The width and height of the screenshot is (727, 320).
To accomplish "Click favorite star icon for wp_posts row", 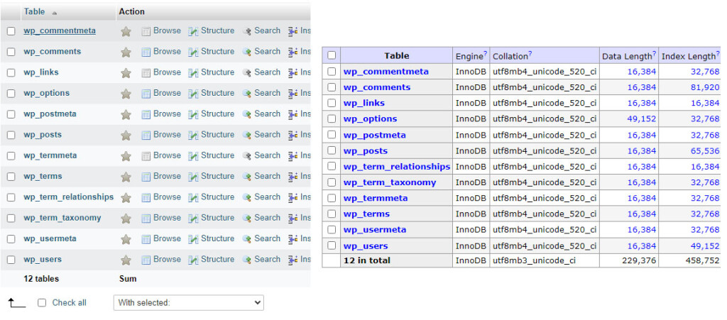I will pyautogui.click(x=126, y=135).
